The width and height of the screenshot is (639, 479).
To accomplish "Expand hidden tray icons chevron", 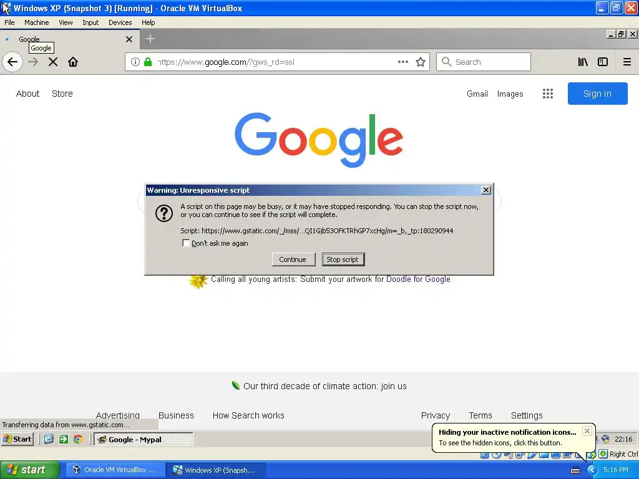I will (x=592, y=470).
